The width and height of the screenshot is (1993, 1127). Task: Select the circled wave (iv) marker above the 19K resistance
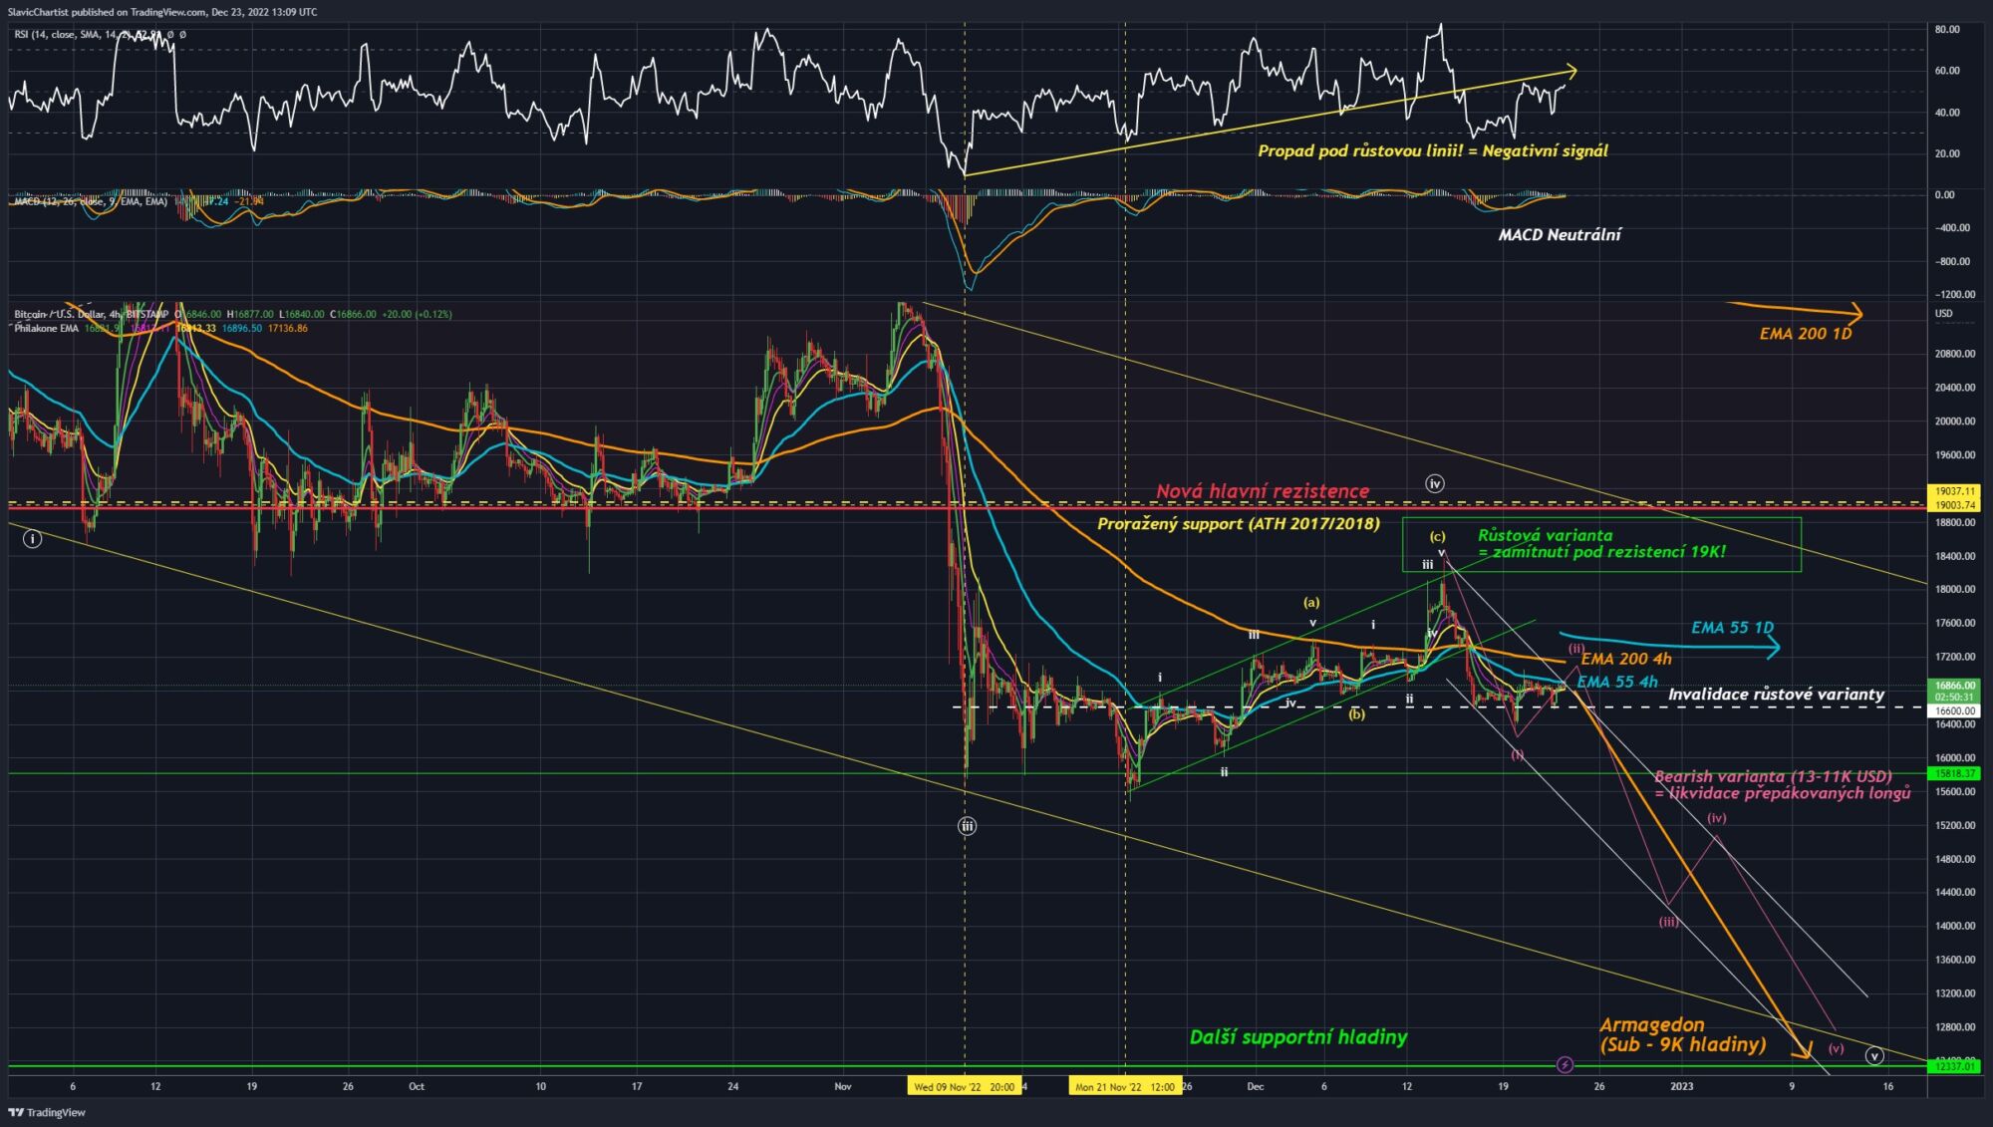(1435, 484)
